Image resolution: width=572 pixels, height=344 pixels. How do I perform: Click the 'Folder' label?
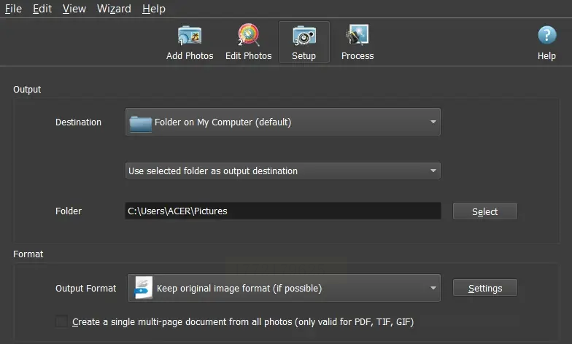pyautogui.click(x=69, y=211)
